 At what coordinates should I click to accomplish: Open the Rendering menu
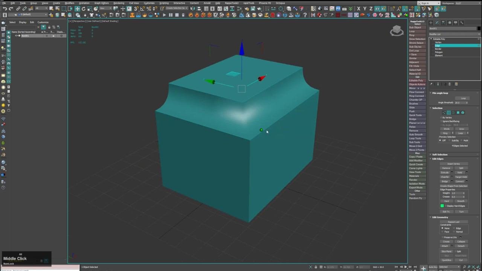119,3
